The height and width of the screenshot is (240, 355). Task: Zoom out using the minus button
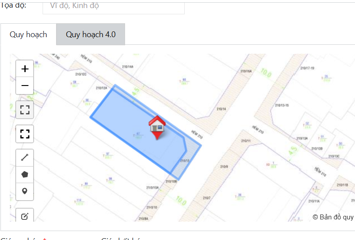click(25, 86)
